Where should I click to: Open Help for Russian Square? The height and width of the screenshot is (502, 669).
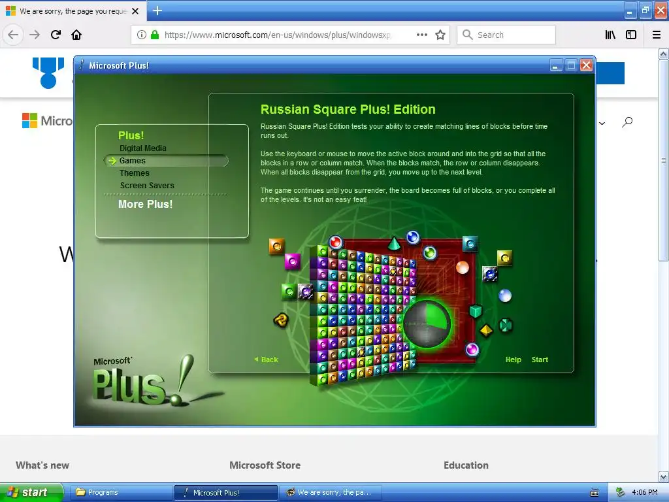click(514, 360)
